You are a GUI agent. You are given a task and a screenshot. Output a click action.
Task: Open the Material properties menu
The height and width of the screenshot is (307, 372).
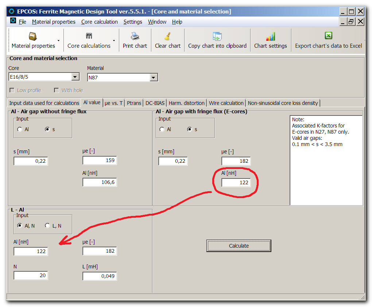(54, 22)
